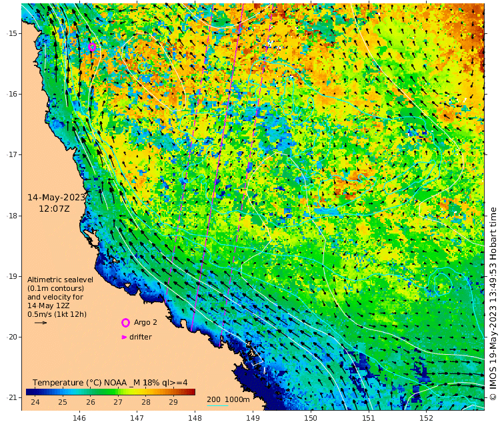
Task: Click the latitude axis label '-17'
Action: [12, 154]
